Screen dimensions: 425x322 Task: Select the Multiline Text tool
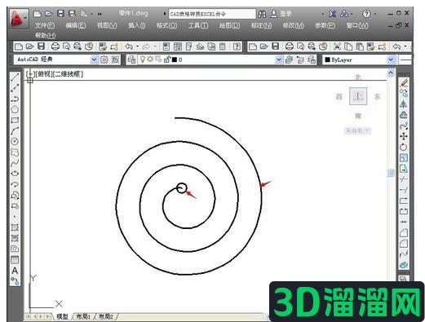point(15,271)
